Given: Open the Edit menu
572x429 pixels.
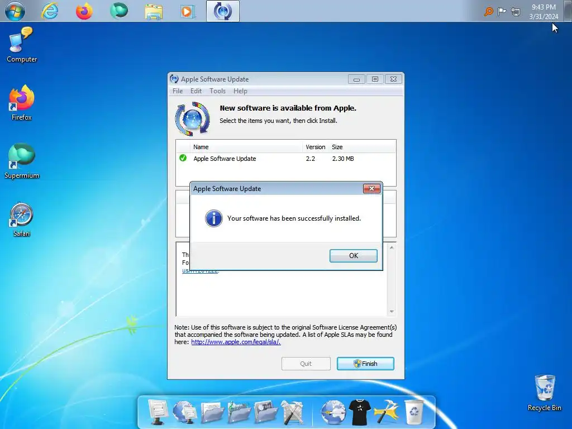Looking at the screenshot, I should point(196,91).
